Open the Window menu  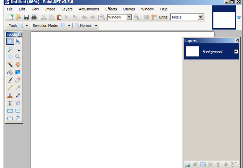pyautogui.click(x=147, y=9)
